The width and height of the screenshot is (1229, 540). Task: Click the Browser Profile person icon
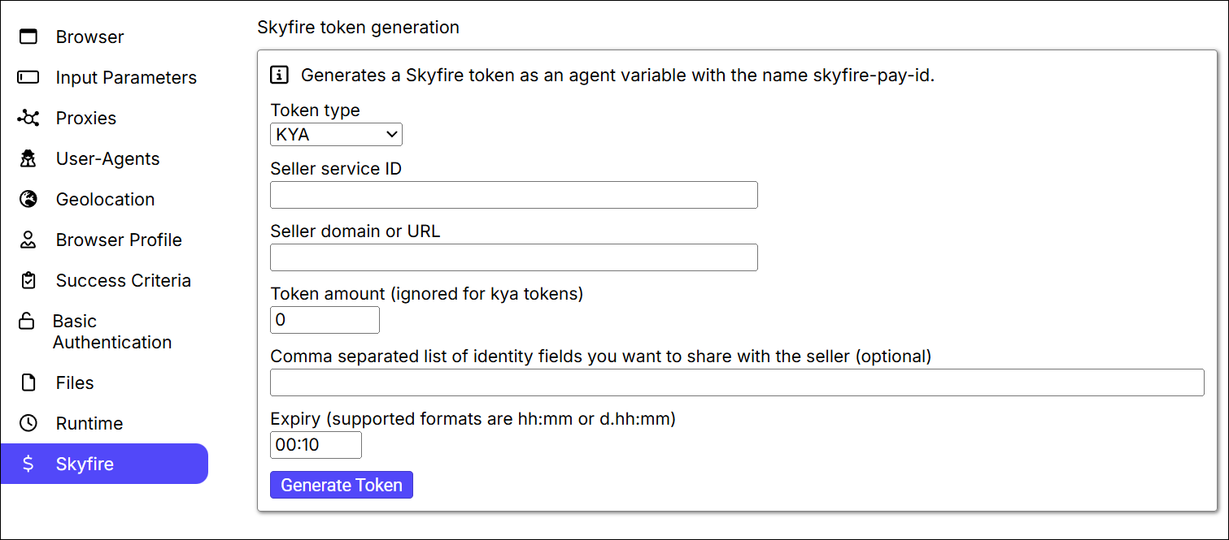pos(28,240)
